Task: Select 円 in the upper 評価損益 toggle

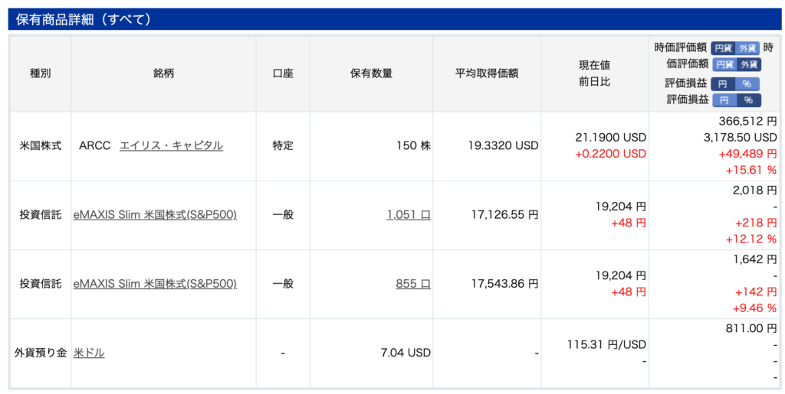Action: (723, 83)
